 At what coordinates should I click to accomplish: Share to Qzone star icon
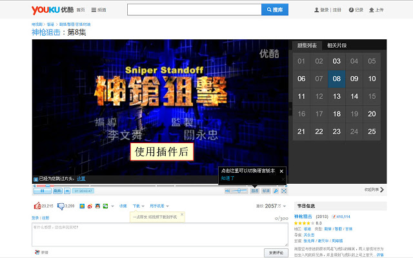tap(82, 206)
